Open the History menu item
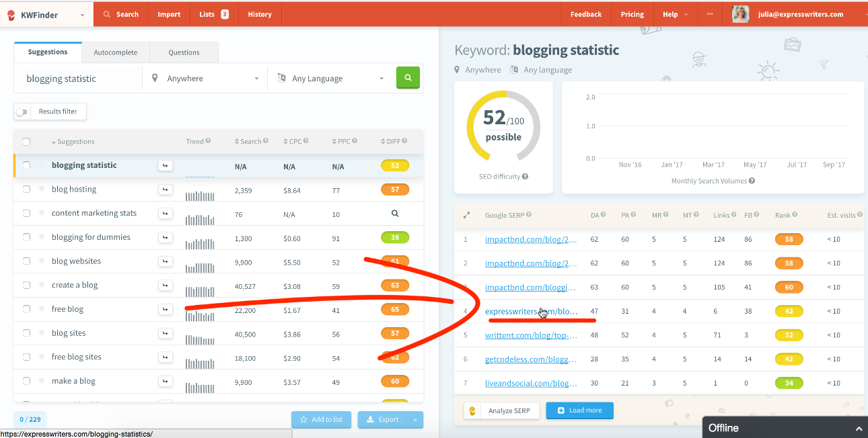The image size is (868, 438). click(260, 14)
